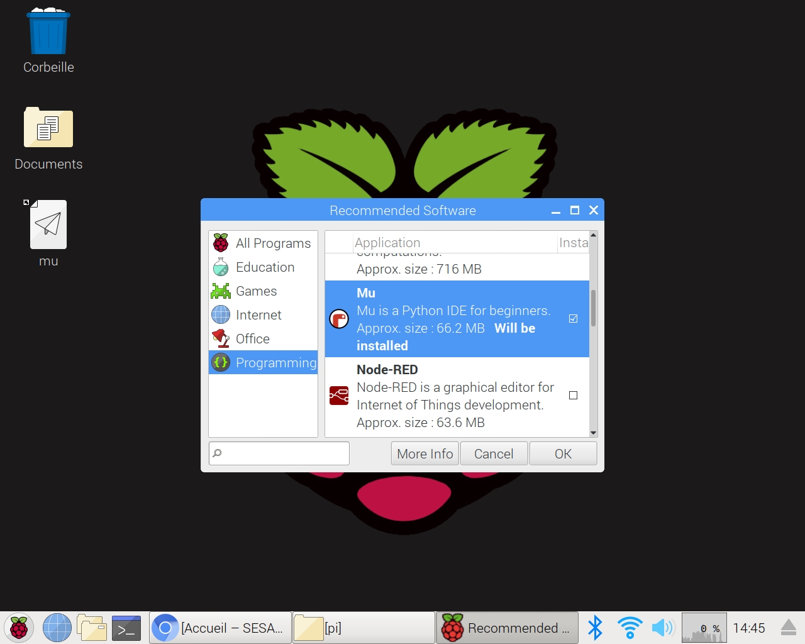Click the Recommended taskbar window button
Viewport: 805px width, 644px height.
(507, 628)
